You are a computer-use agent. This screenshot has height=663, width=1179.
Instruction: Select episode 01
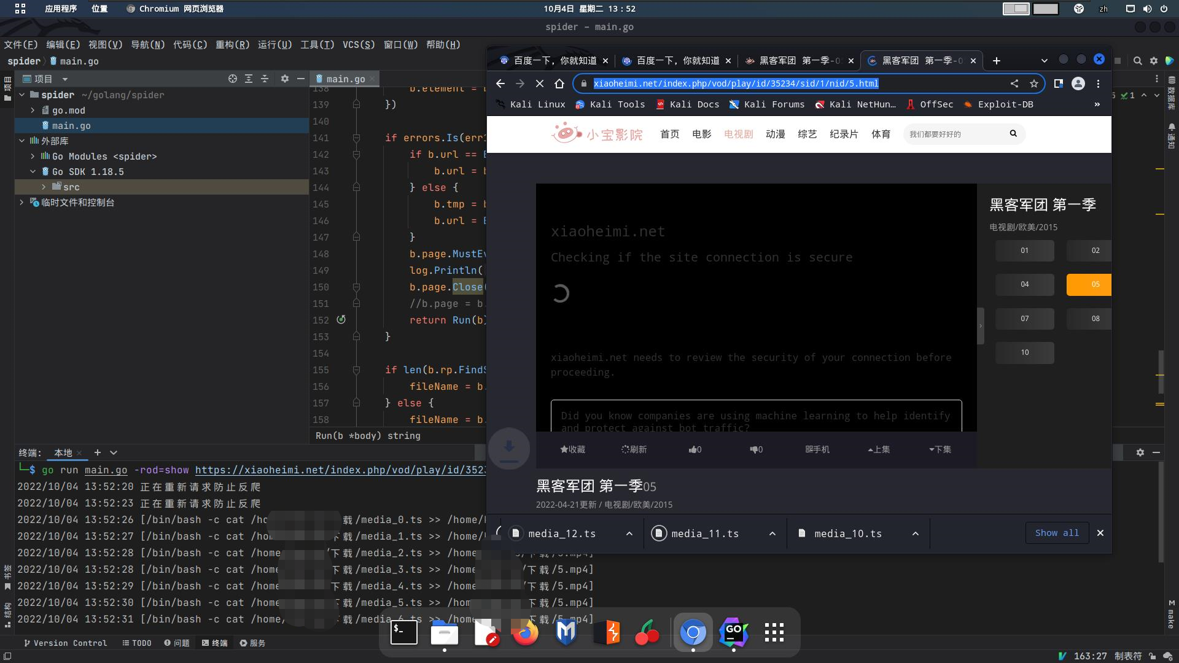point(1025,250)
